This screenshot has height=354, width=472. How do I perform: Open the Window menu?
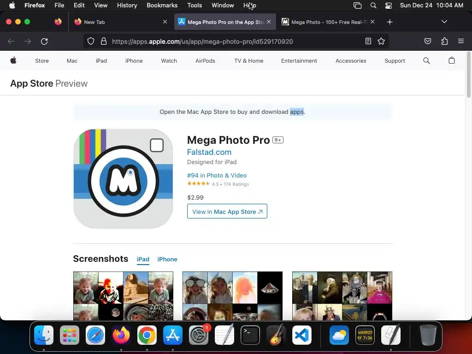click(223, 5)
